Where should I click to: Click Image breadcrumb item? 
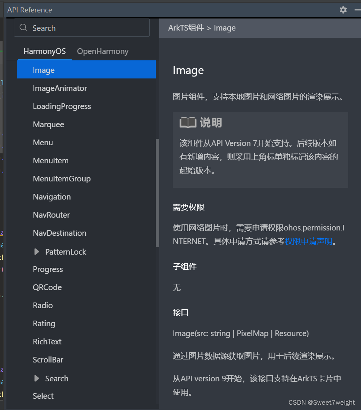point(225,28)
